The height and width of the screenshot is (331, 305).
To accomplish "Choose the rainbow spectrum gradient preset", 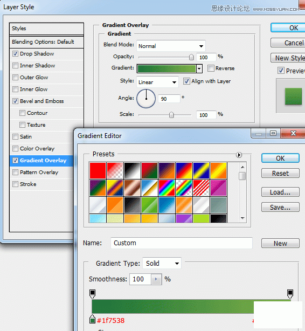I will click(x=167, y=188).
